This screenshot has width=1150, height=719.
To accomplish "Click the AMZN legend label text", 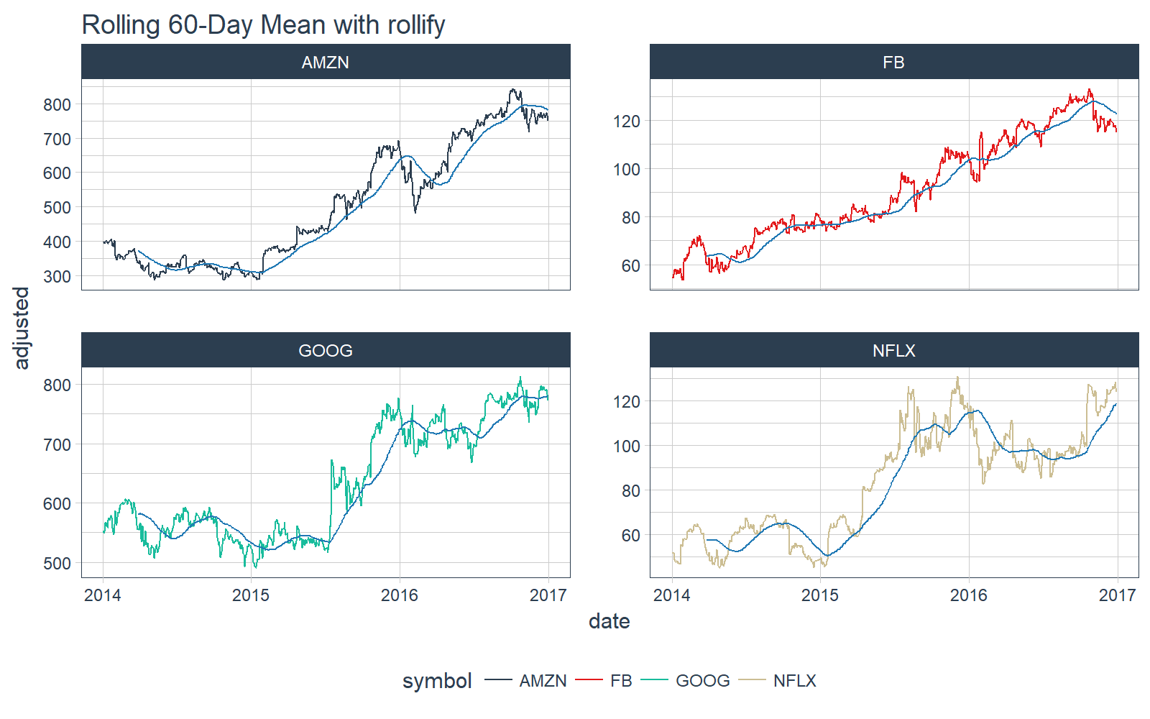I will (x=543, y=681).
